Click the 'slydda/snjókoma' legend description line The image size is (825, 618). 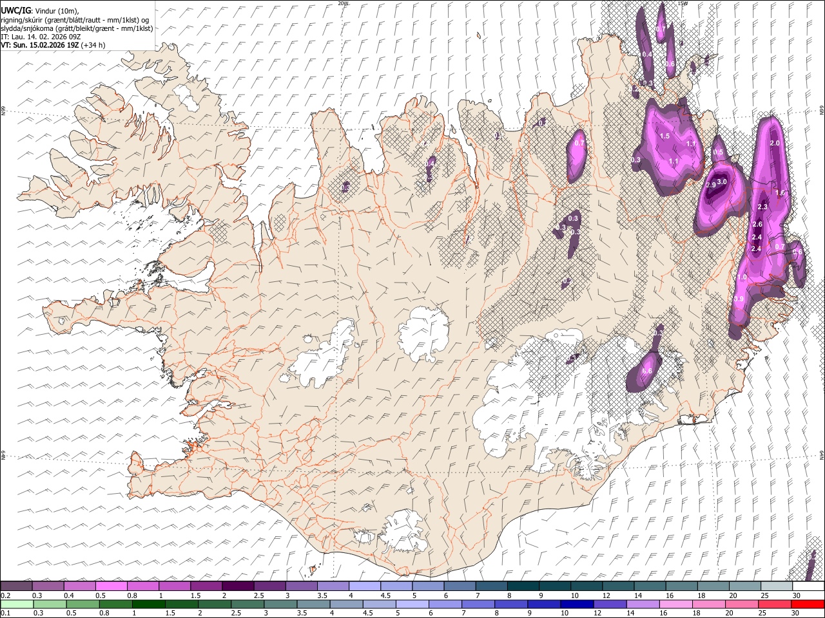(x=77, y=28)
